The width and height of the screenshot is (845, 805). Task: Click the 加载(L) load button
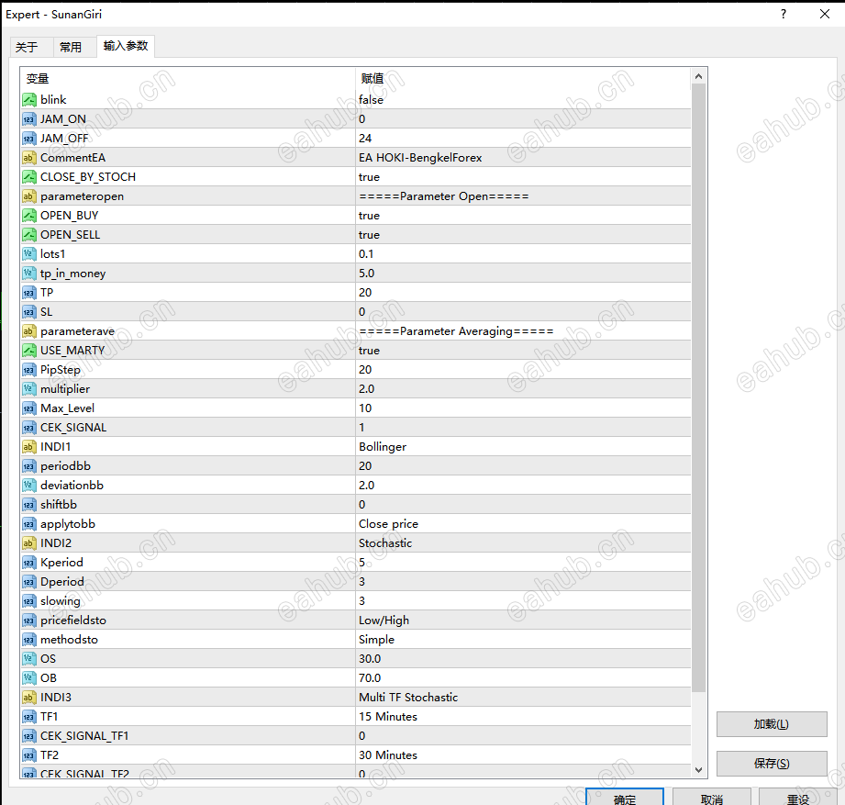coord(772,724)
